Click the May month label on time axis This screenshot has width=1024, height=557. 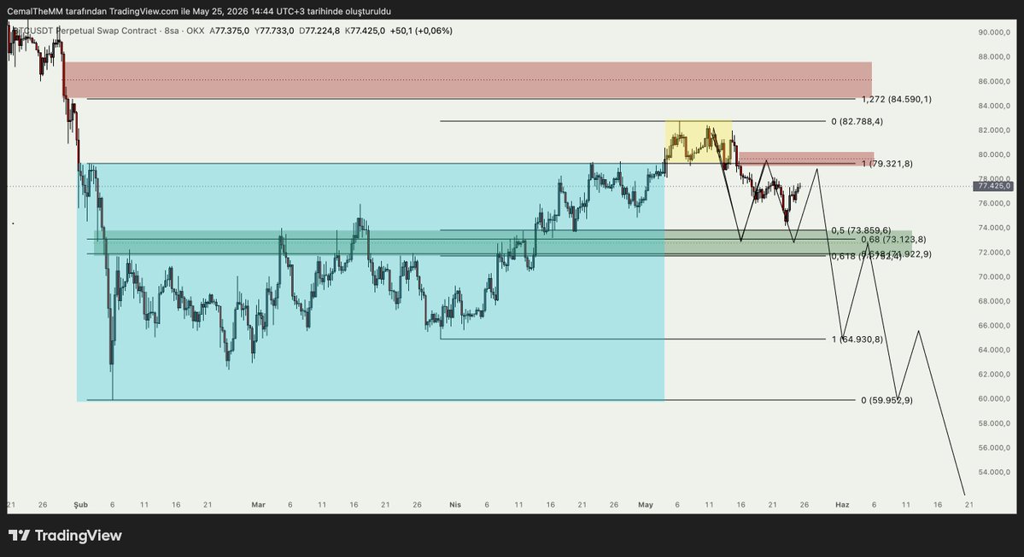(x=645, y=505)
